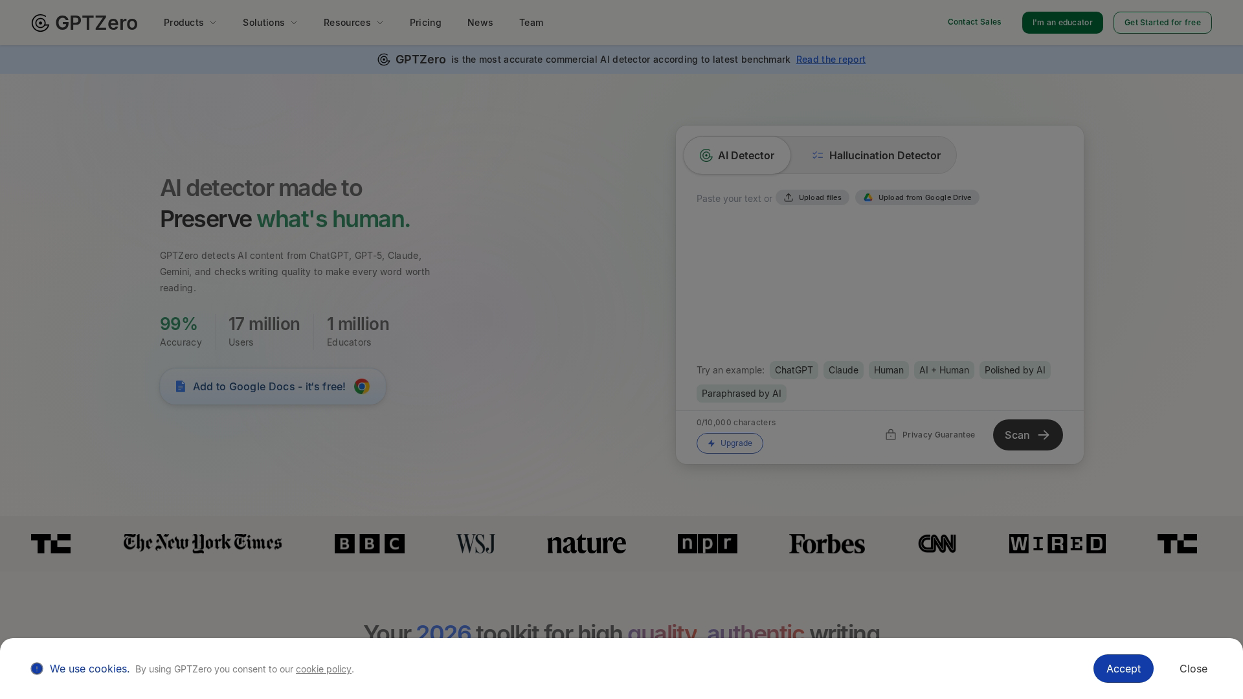1243x699 pixels.
Task: Click the leftmost TechCrunch logo
Action: coord(50,544)
